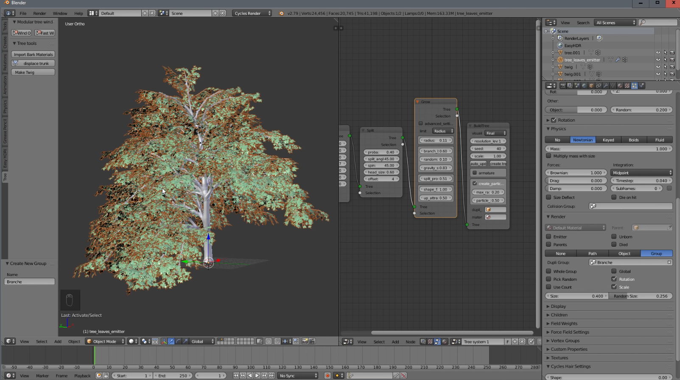This screenshot has width=680, height=380.
Task: Click the Make Twig button
Action: (x=33, y=72)
